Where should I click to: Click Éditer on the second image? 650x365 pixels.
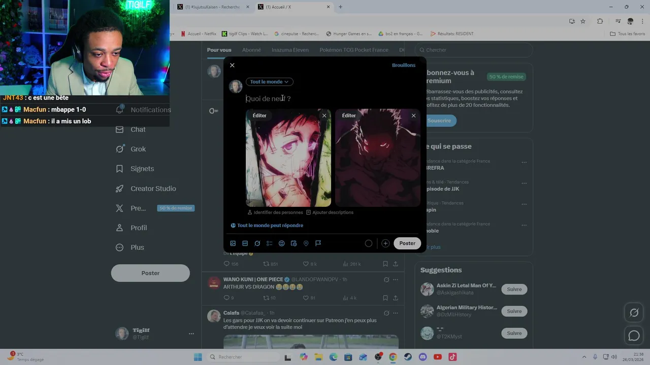(349, 116)
